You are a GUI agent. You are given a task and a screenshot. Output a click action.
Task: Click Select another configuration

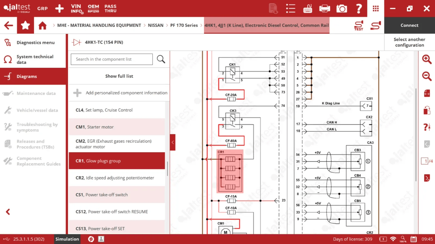click(409, 42)
